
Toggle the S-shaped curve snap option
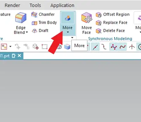click(x=104, y=47)
